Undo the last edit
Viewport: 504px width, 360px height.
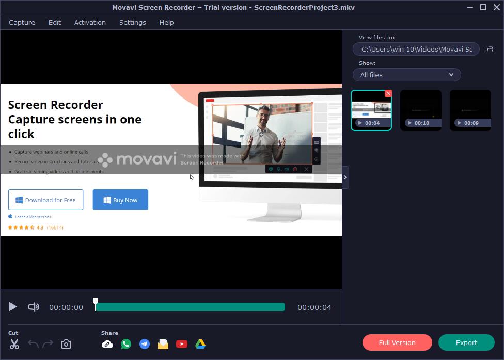point(33,344)
